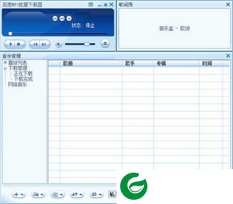Screen dimensions: 233x204
Task: Toggle the playlist panel via the round list icon
Action: pyautogui.click(x=69, y=19)
